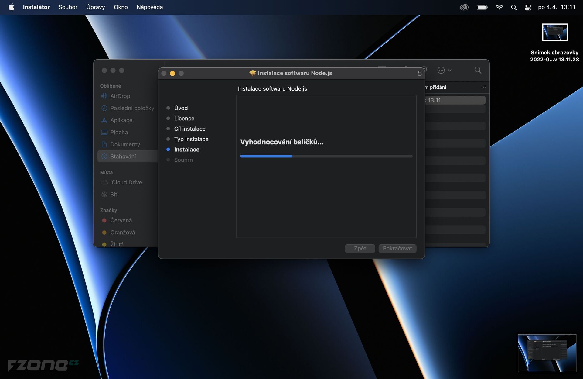This screenshot has width=583, height=379.
Task: Click the AirDrop icon in Finder sidebar
Action: click(104, 96)
